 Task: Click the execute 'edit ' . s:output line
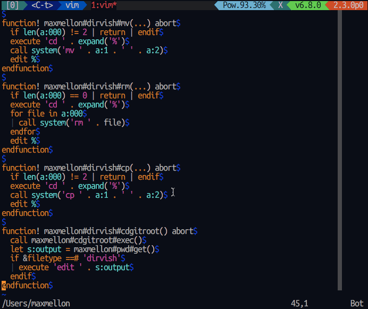[x=76, y=267]
